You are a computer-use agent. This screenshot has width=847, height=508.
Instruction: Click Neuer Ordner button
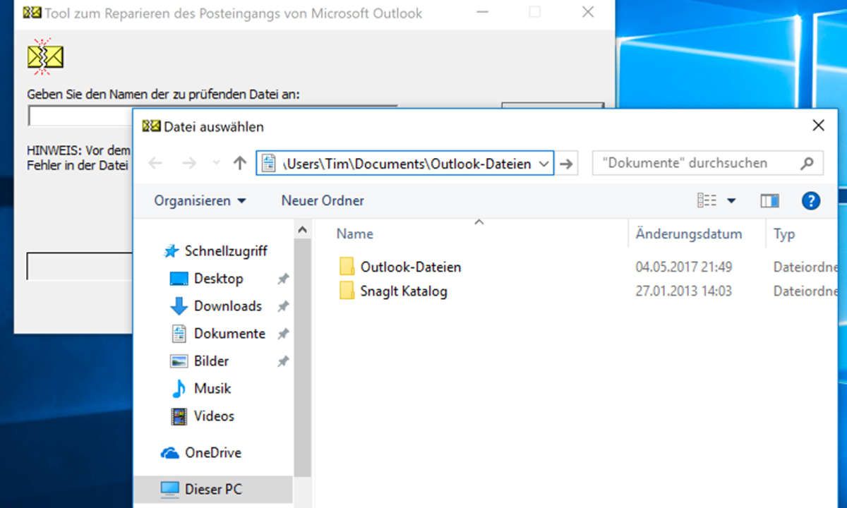pos(323,201)
